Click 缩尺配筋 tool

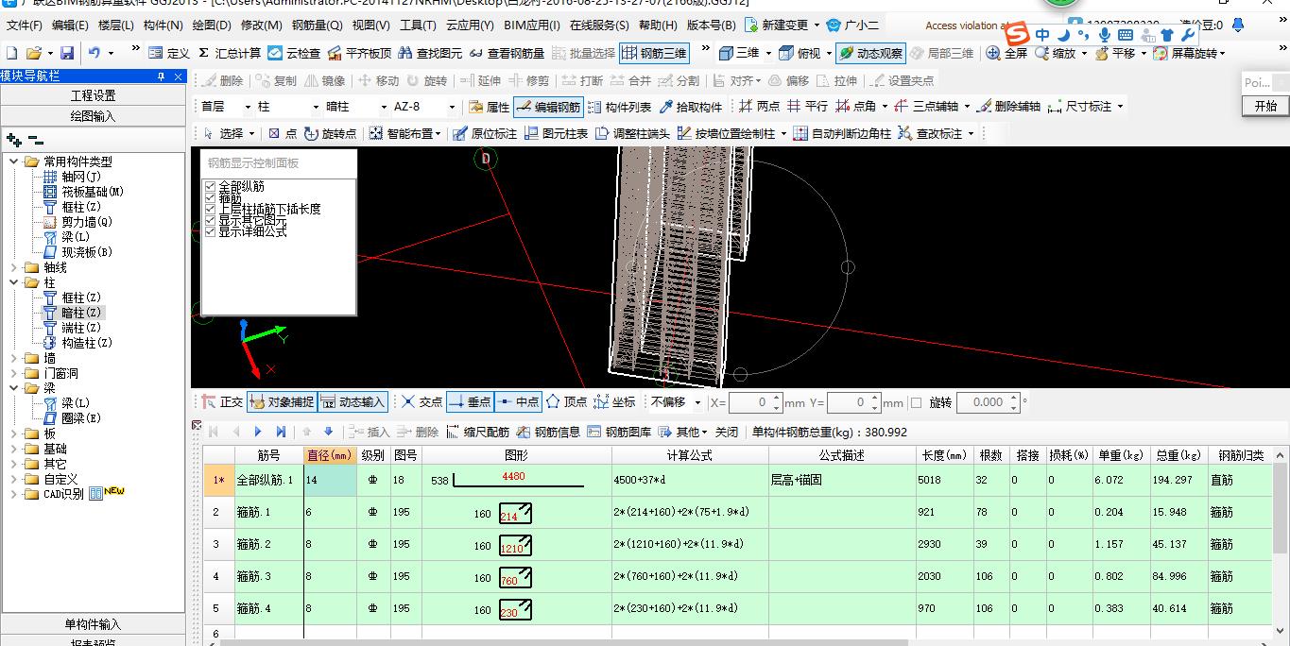(477, 432)
